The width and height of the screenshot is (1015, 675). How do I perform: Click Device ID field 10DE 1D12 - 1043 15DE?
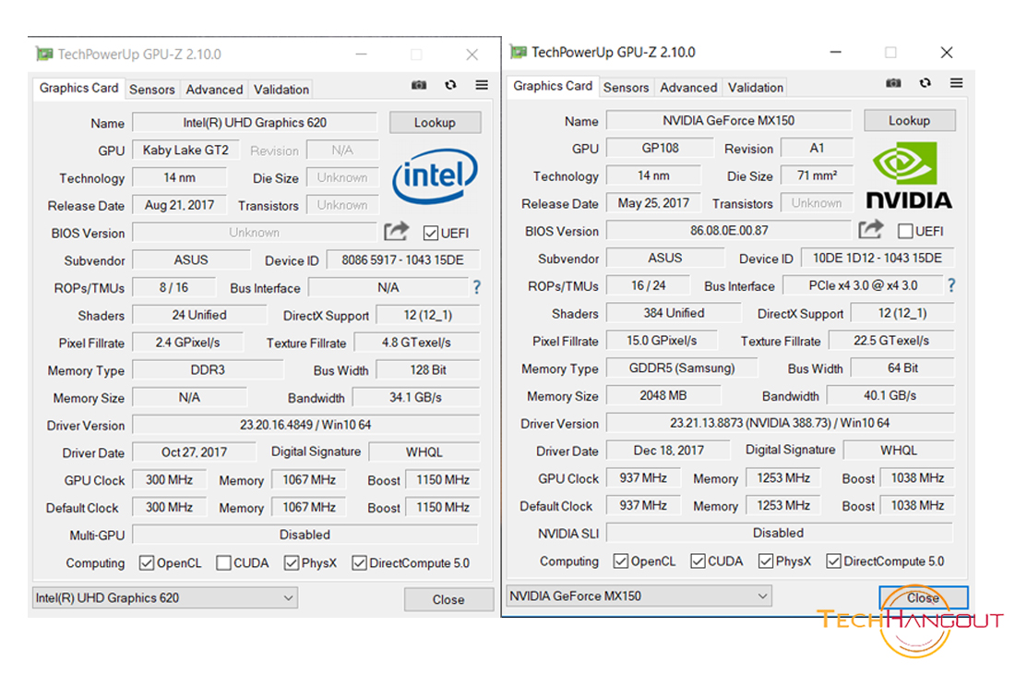point(878,258)
